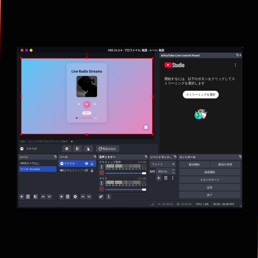
Task: Open browser source properties gear in toolbar
Action: pos(67,149)
